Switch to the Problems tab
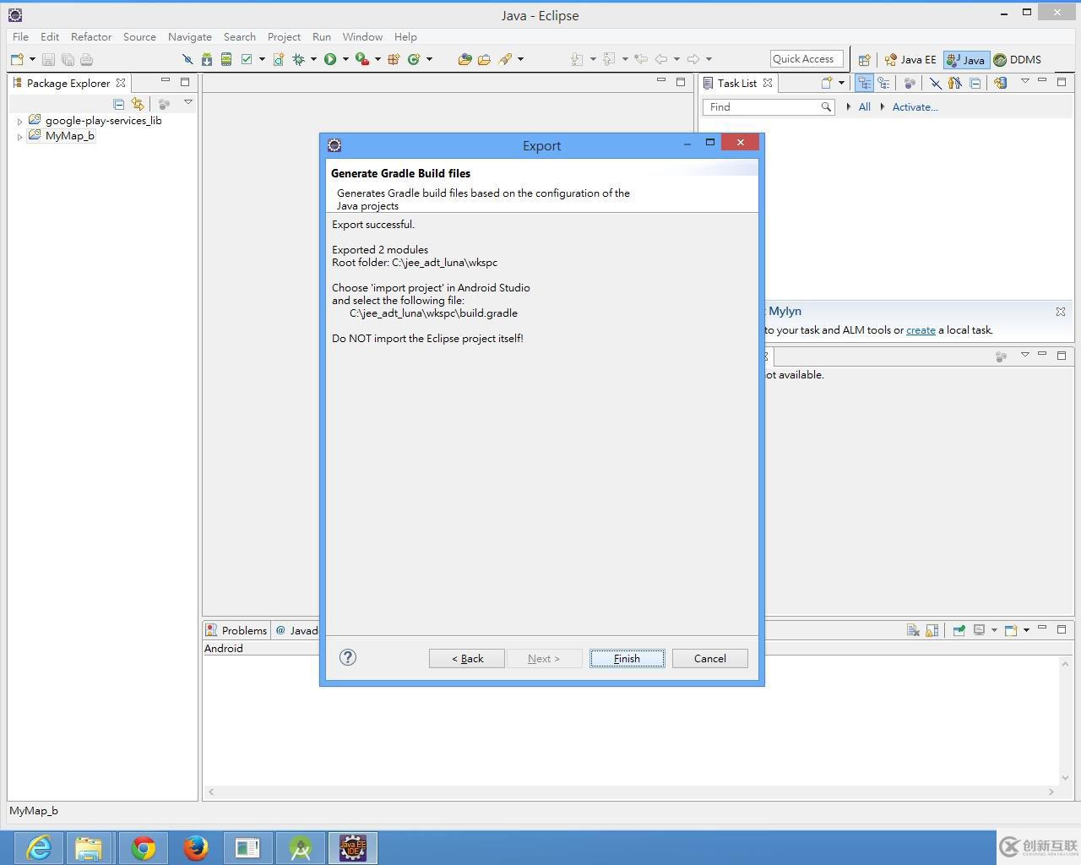Viewport: 1081px width, 865px height. [x=236, y=630]
